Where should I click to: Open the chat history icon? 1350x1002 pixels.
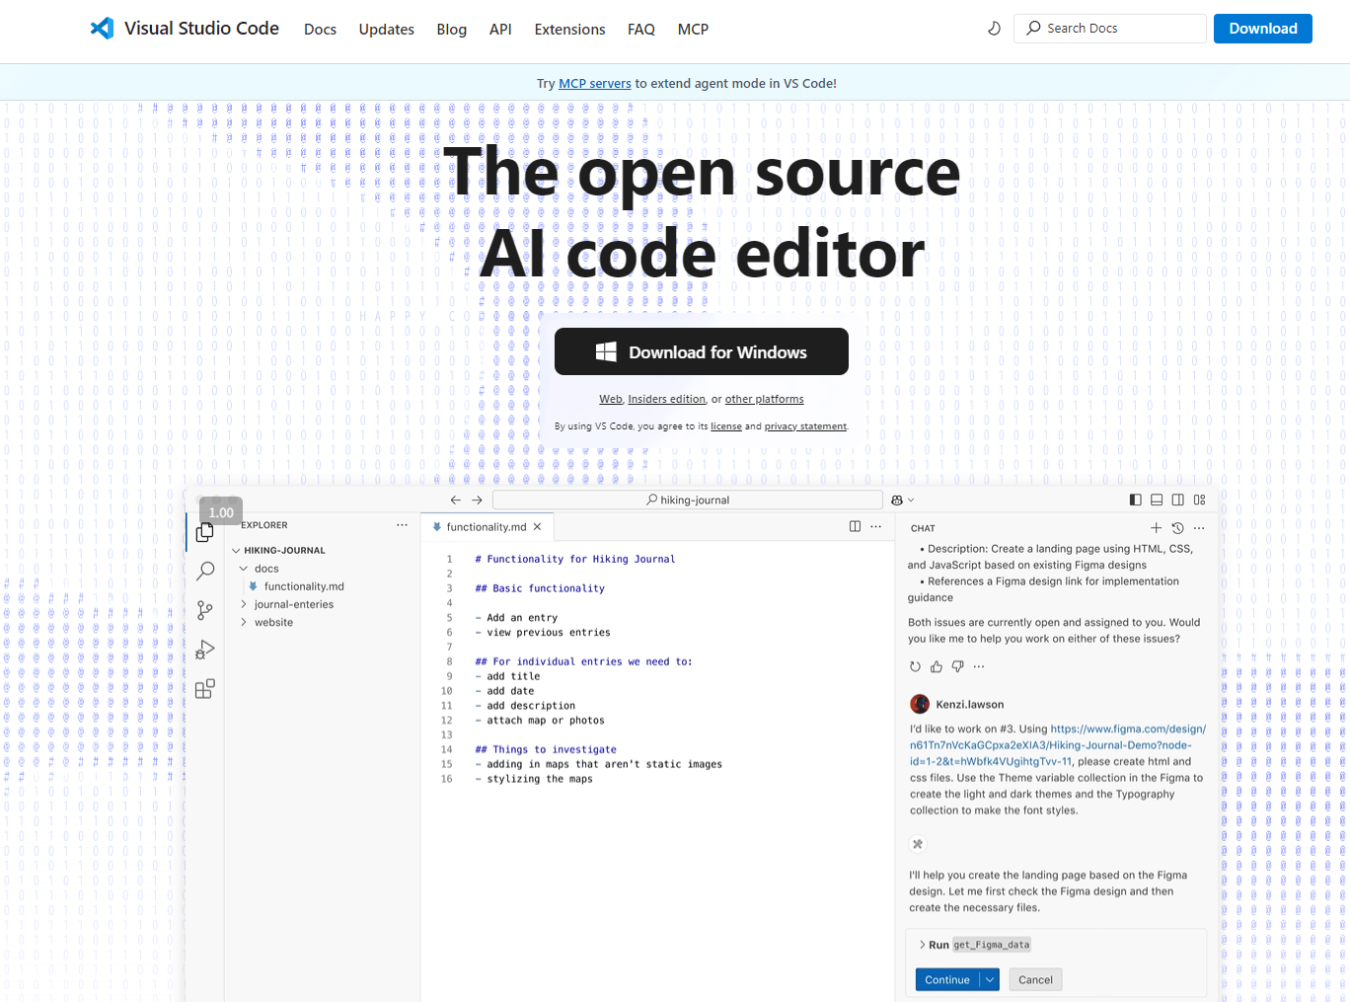(x=1177, y=528)
